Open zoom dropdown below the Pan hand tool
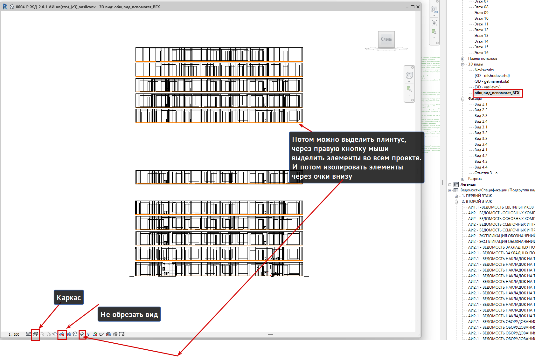Screen dimensions: 535x357 [434, 38]
